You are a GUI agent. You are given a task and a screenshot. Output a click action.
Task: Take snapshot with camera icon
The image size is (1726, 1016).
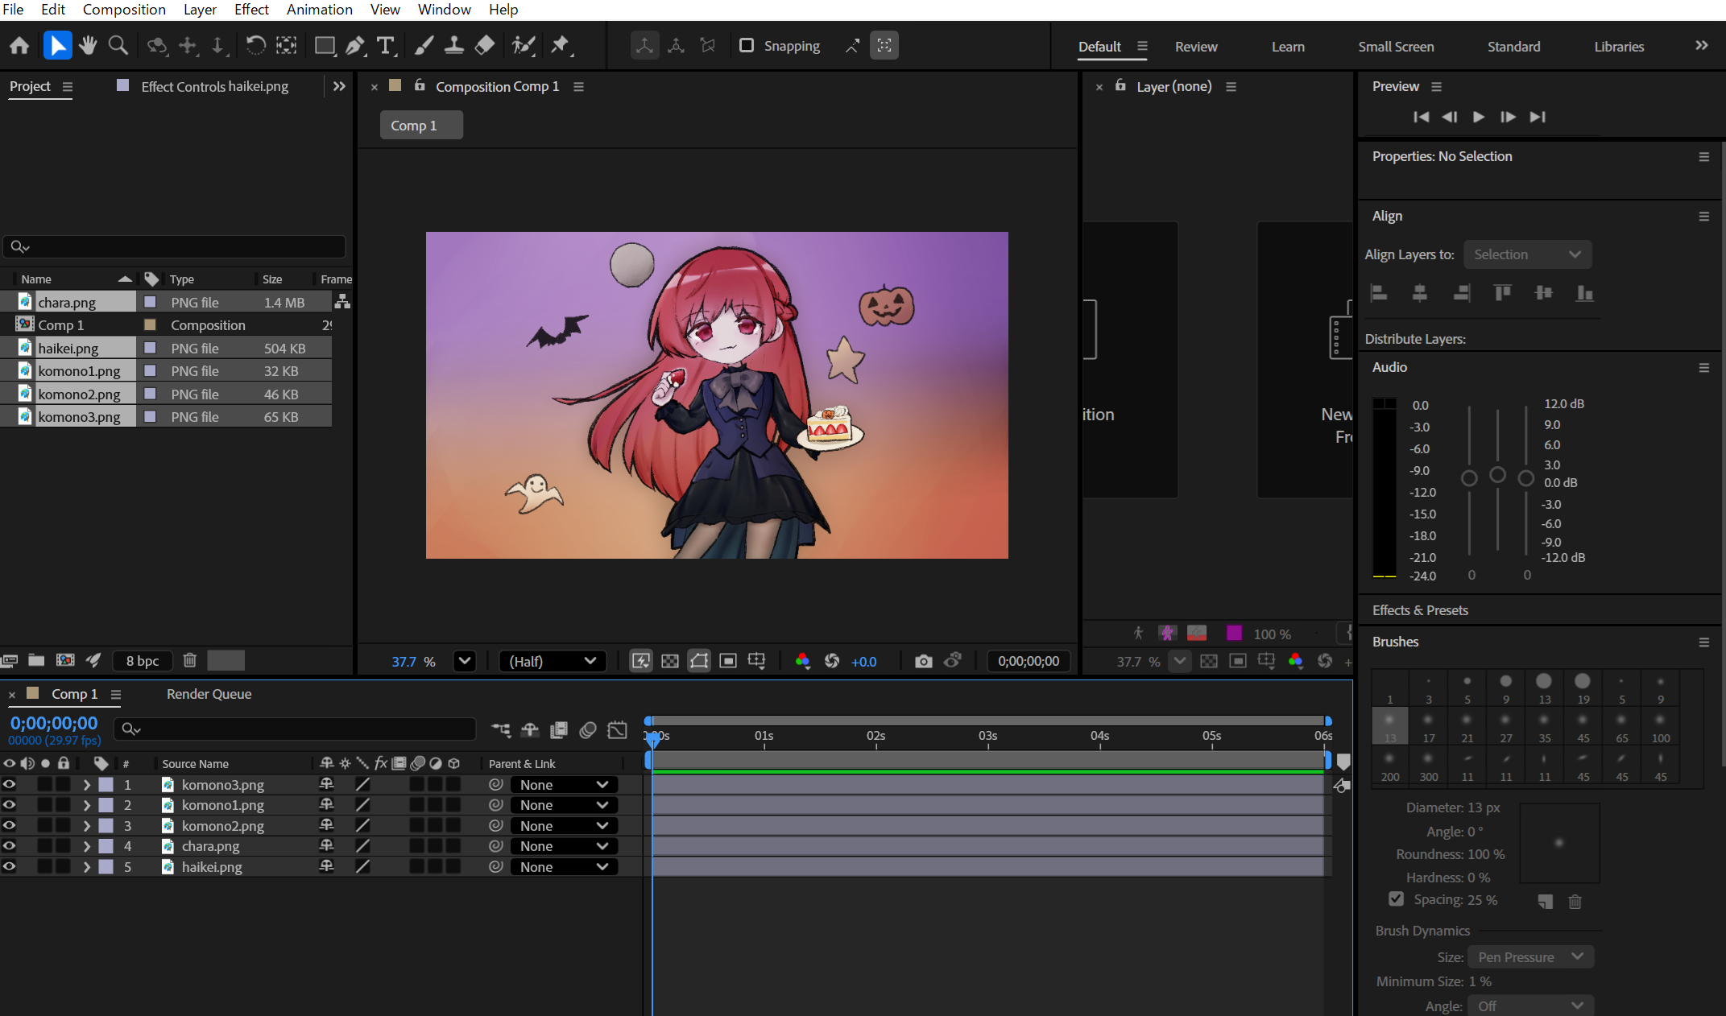(x=923, y=661)
